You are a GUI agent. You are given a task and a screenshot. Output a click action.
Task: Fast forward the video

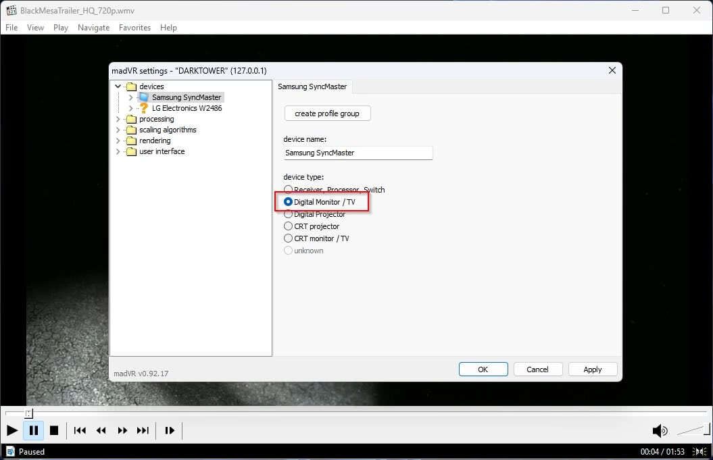tap(122, 430)
